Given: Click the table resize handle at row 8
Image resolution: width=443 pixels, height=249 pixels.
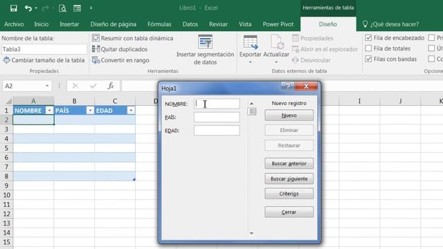Looking at the screenshot, I should [x=134, y=179].
